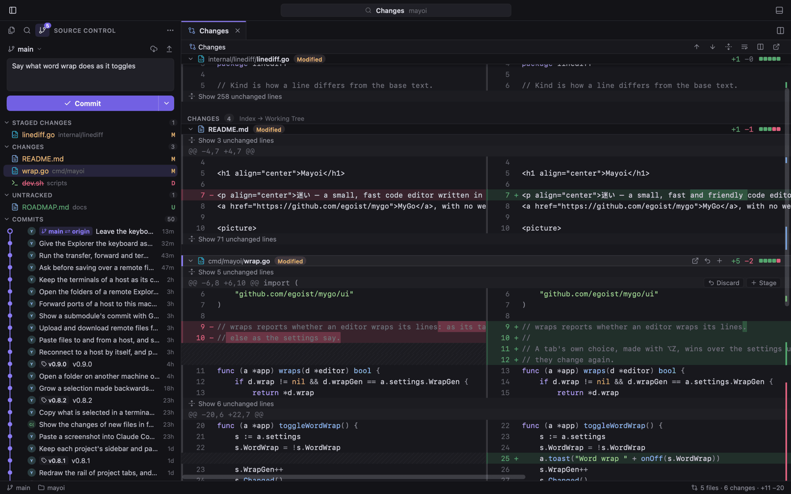Select the Source Control branch icon

43,30
